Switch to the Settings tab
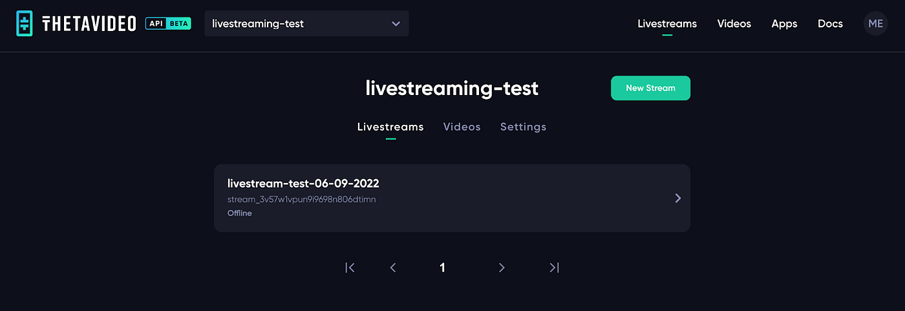The image size is (905, 311). [x=523, y=127]
